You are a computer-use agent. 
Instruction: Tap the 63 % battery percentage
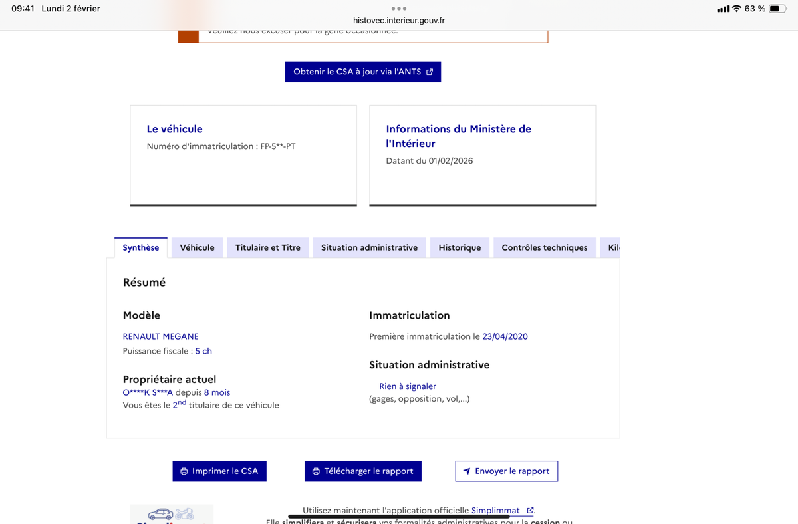755,9
